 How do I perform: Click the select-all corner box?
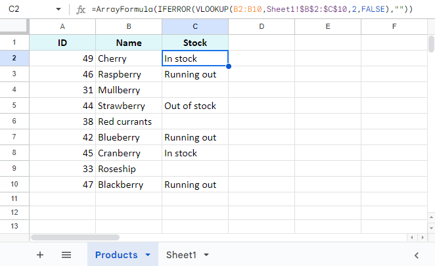tap(14, 27)
